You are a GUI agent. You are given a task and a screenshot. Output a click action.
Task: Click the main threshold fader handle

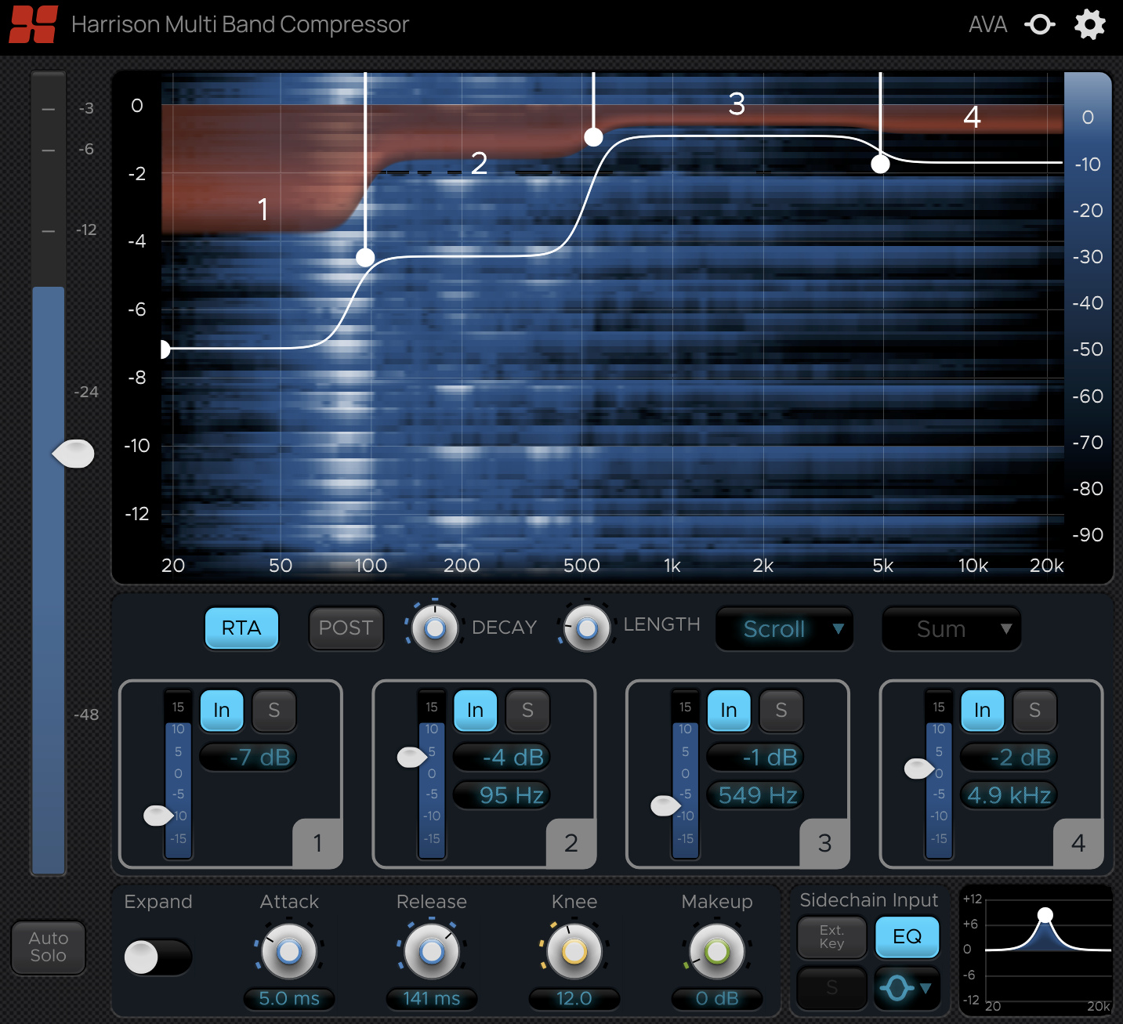point(73,454)
